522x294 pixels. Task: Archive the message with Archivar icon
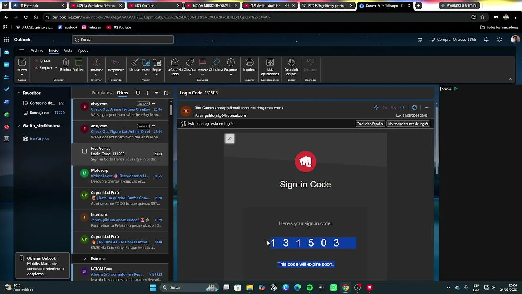point(79,62)
